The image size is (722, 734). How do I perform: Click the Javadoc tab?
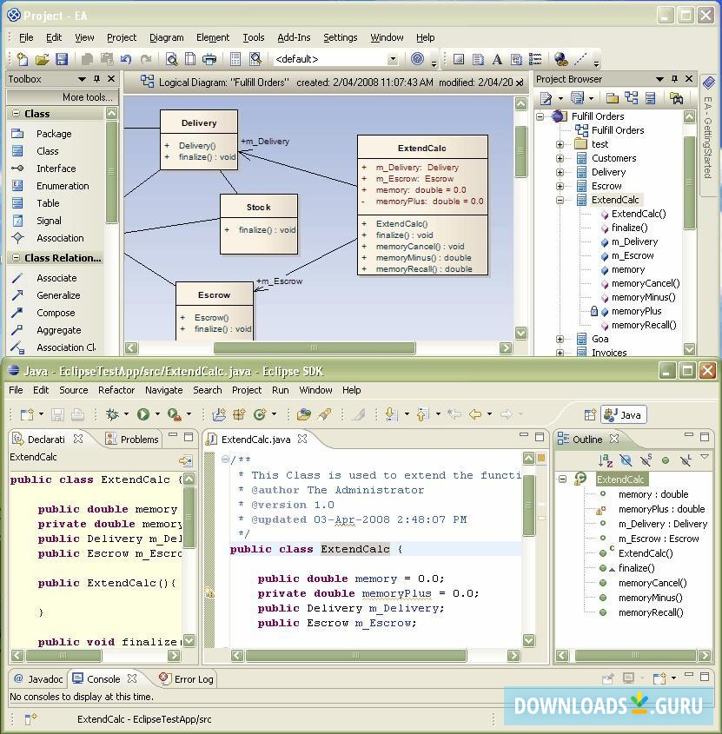click(x=39, y=678)
